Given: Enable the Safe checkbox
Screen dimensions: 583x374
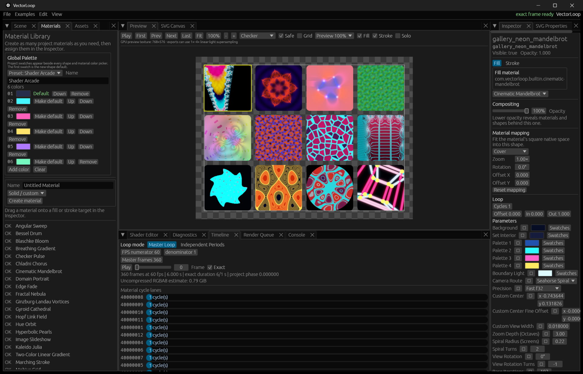Looking at the screenshot, I should click(x=281, y=36).
